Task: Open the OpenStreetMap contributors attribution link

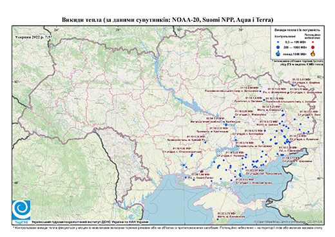Action: (289, 222)
